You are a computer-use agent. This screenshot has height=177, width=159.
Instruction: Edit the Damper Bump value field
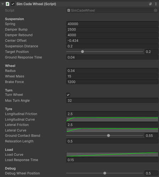(x=112, y=29)
